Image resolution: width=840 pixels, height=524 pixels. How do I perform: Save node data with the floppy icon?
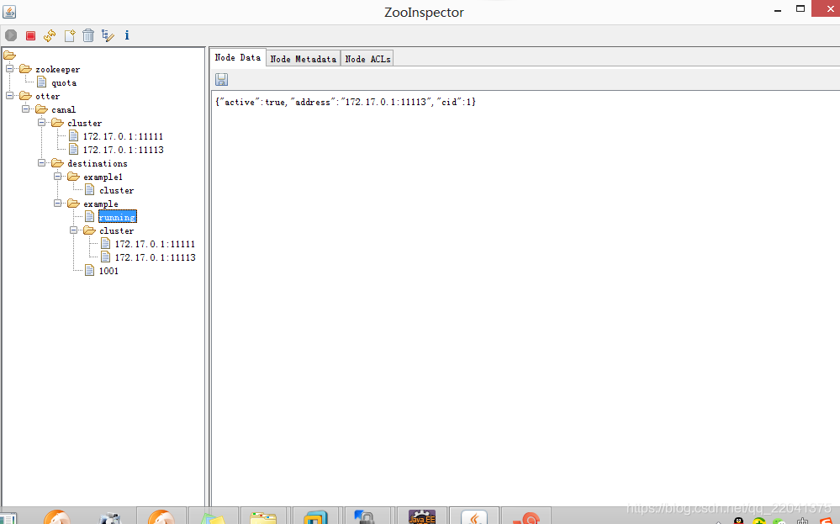221,80
